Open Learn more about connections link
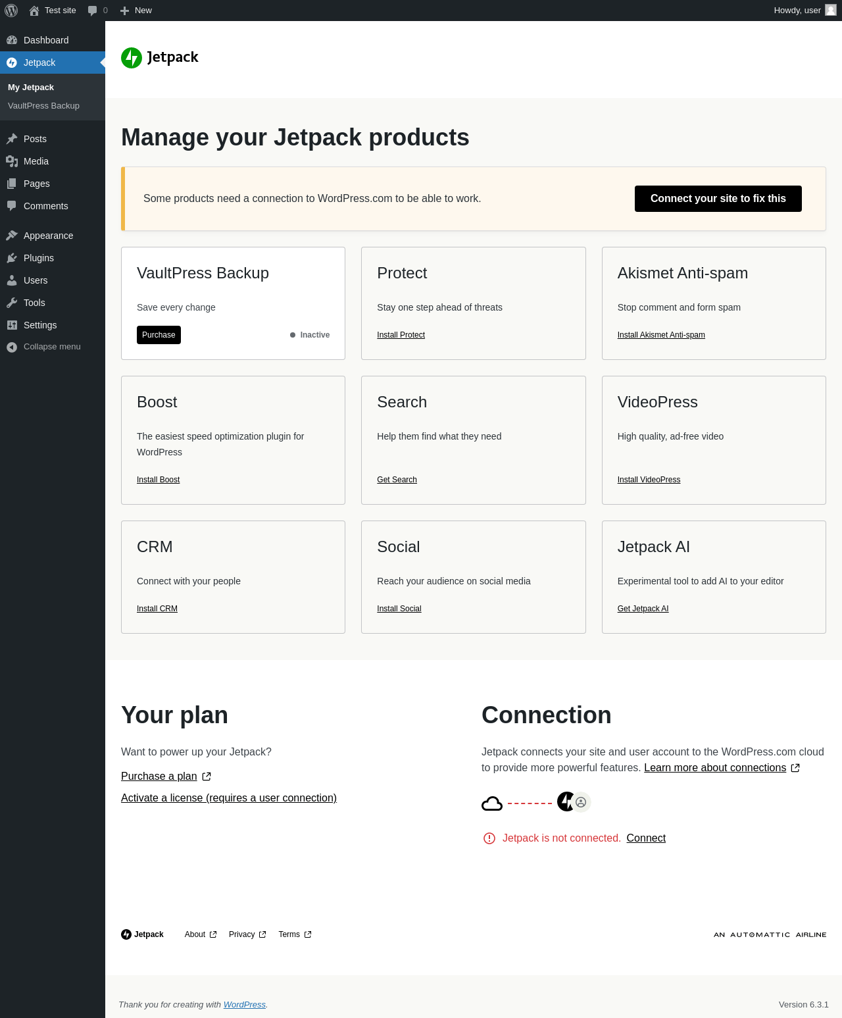 pyautogui.click(x=715, y=767)
